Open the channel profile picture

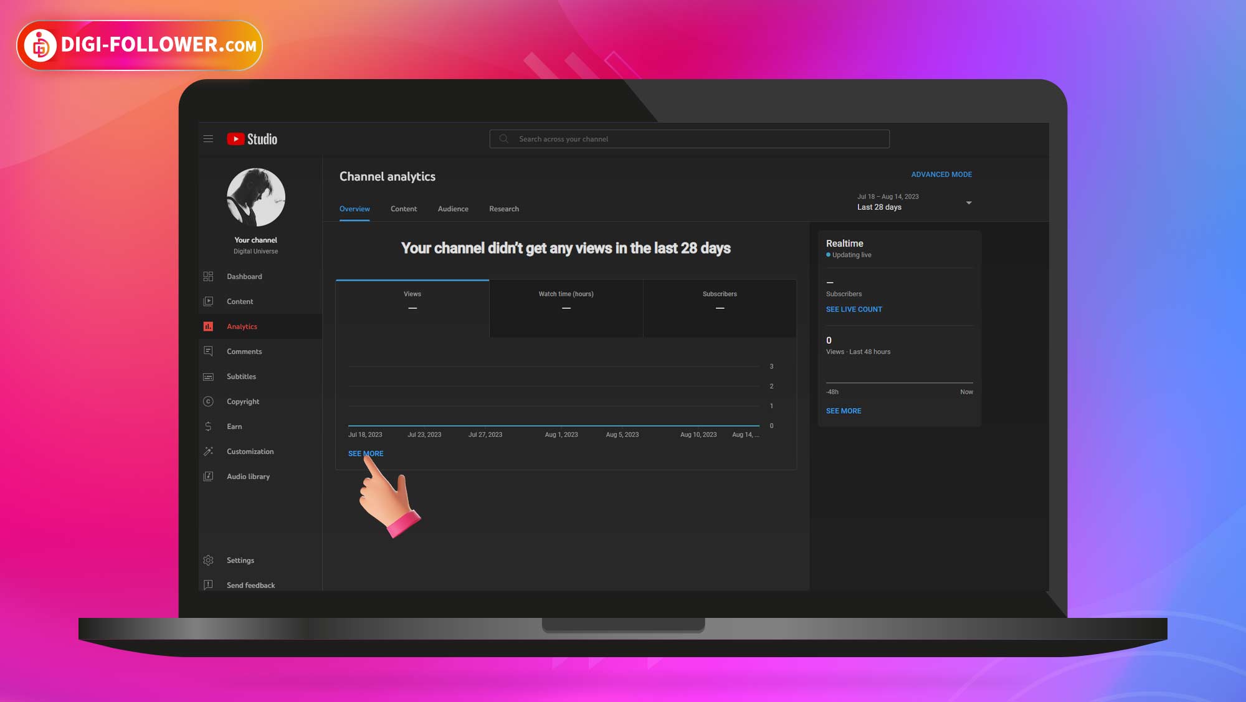click(256, 197)
